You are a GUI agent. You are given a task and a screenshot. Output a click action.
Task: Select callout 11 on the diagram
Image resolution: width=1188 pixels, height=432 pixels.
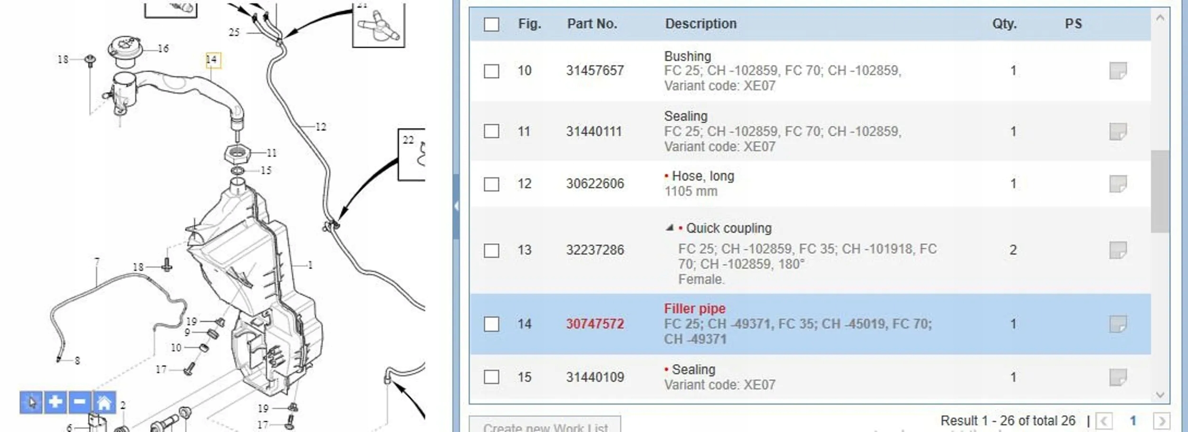click(271, 153)
